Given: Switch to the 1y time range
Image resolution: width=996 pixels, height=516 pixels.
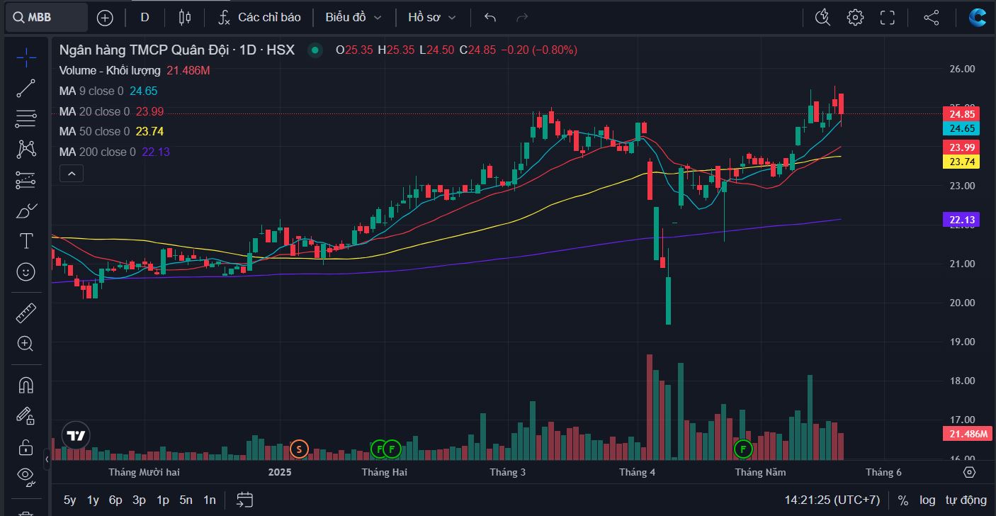Looking at the screenshot, I should pos(93,500).
